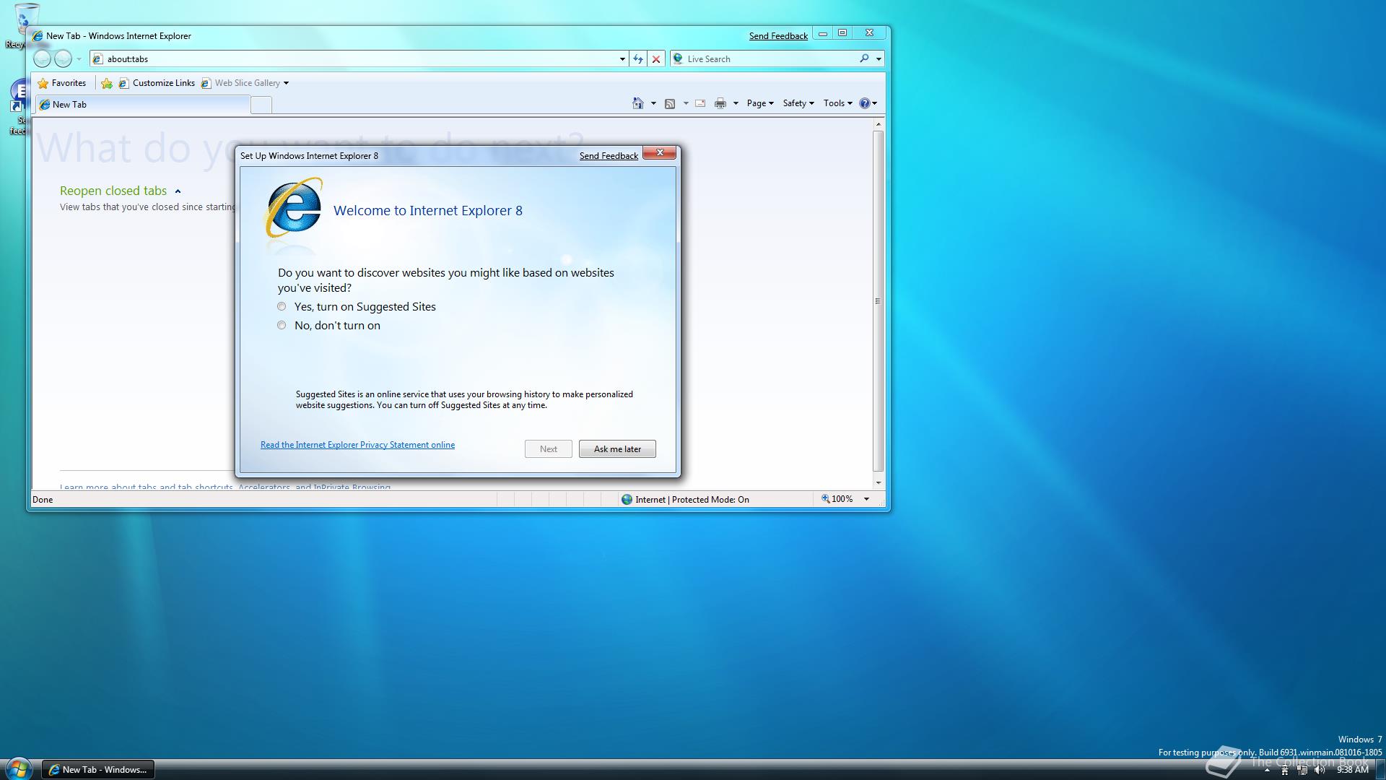Open Recent Pages dropdown arrow
Image resolution: width=1386 pixels, height=780 pixels.
[79, 59]
